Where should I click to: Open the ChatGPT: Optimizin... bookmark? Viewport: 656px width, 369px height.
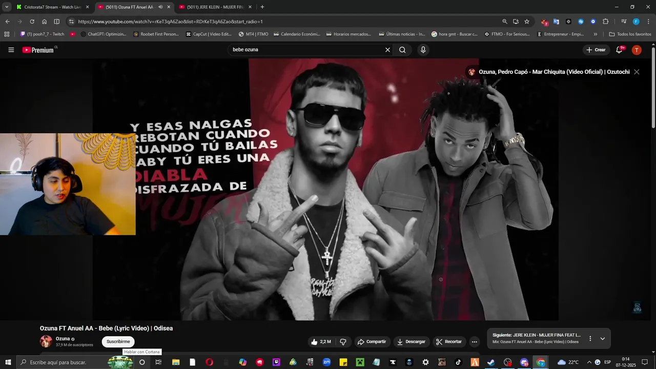pyautogui.click(x=104, y=34)
